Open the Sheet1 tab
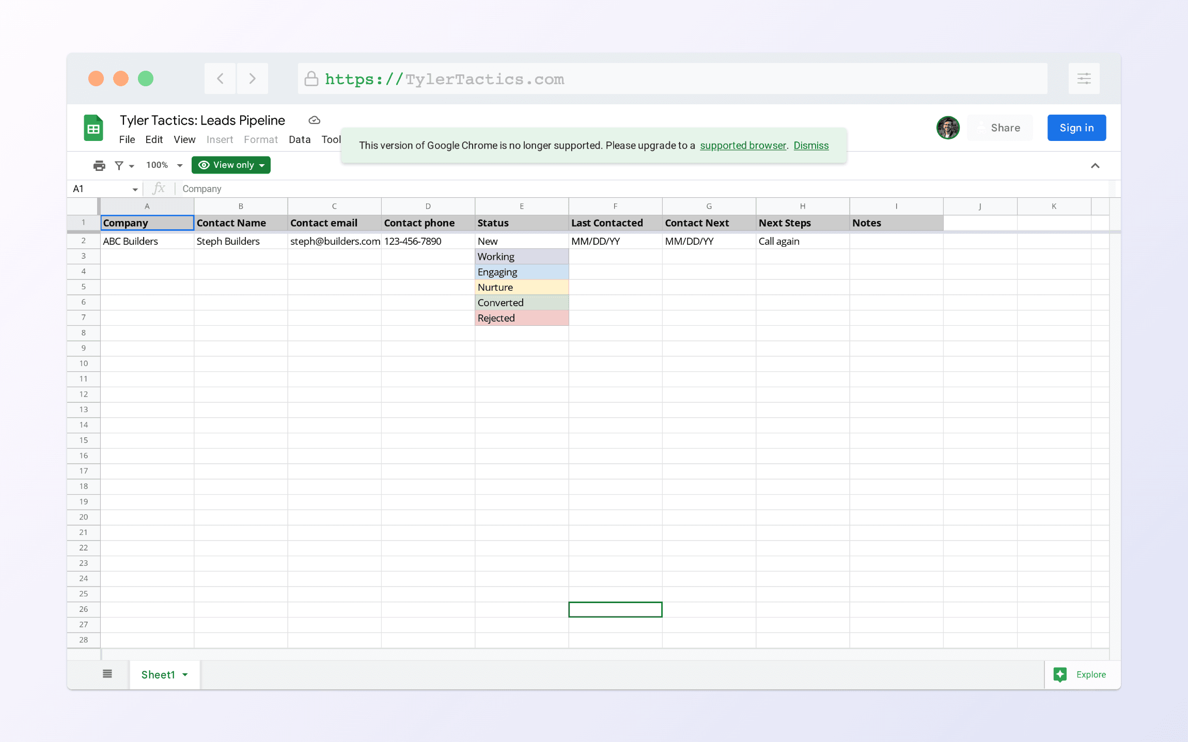The width and height of the screenshot is (1188, 742). tap(158, 674)
